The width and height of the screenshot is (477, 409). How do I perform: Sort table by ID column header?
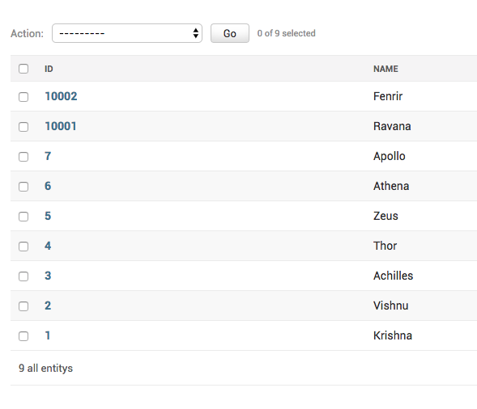tap(49, 69)
